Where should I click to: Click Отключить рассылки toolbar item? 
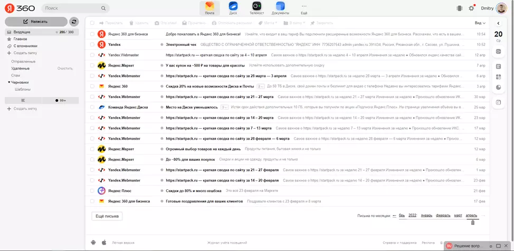point(232,23)
